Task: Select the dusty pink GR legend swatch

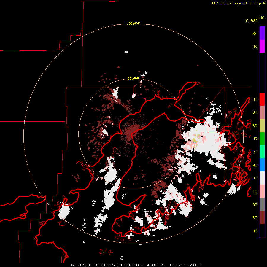Action: pyautogui.click(x=262, y=112)
